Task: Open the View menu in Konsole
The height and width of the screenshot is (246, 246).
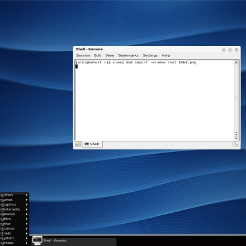Action: click(109, 55)
